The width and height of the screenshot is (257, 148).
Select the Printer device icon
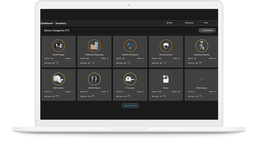pos(166,79)
